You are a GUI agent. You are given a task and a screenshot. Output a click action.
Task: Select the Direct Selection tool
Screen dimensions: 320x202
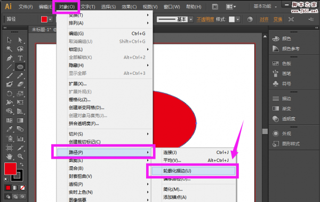[x=20, y=40]
